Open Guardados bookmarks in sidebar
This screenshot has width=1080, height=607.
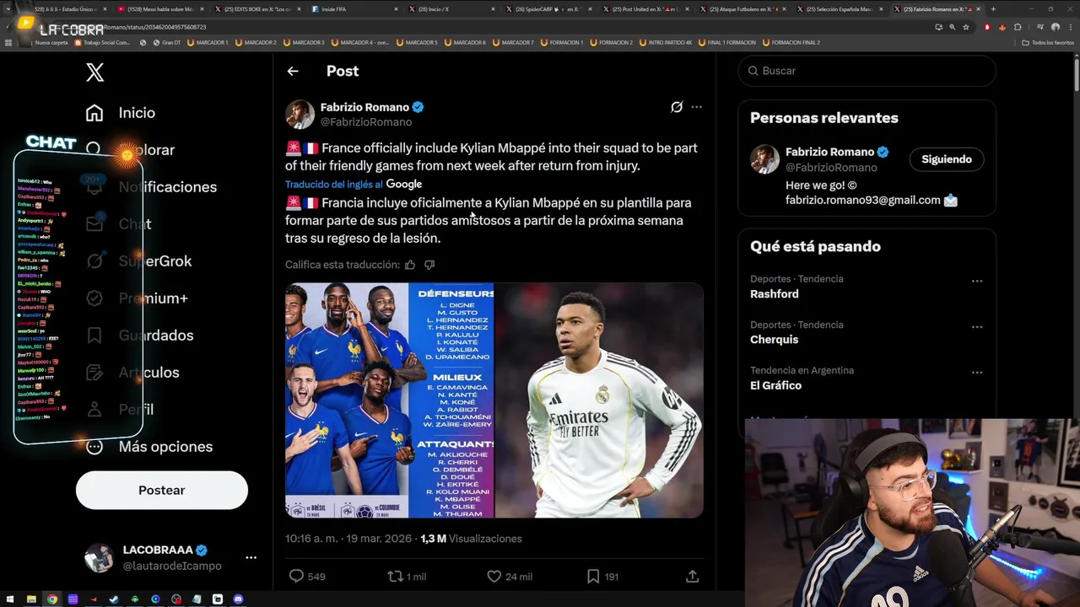click(139, 336)
